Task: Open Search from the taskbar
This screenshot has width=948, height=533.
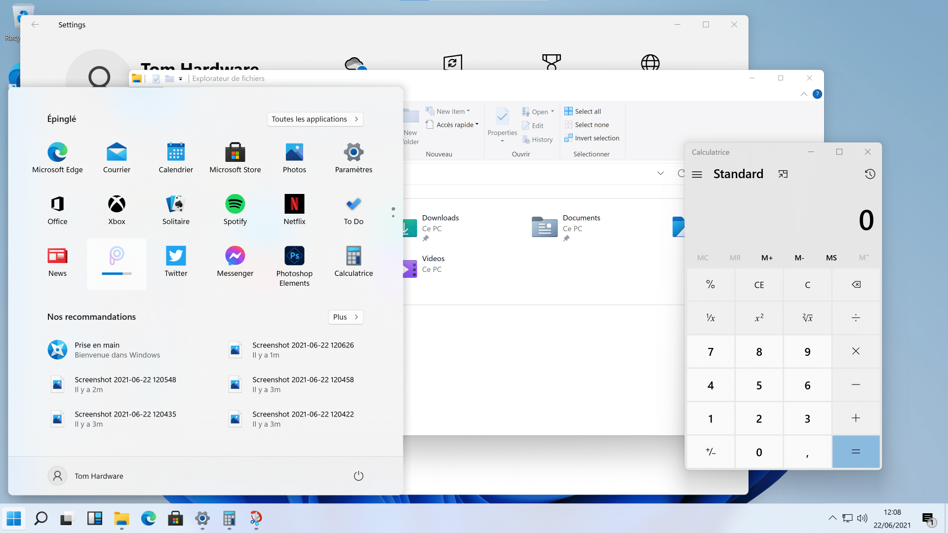Action: pos(40,518)
